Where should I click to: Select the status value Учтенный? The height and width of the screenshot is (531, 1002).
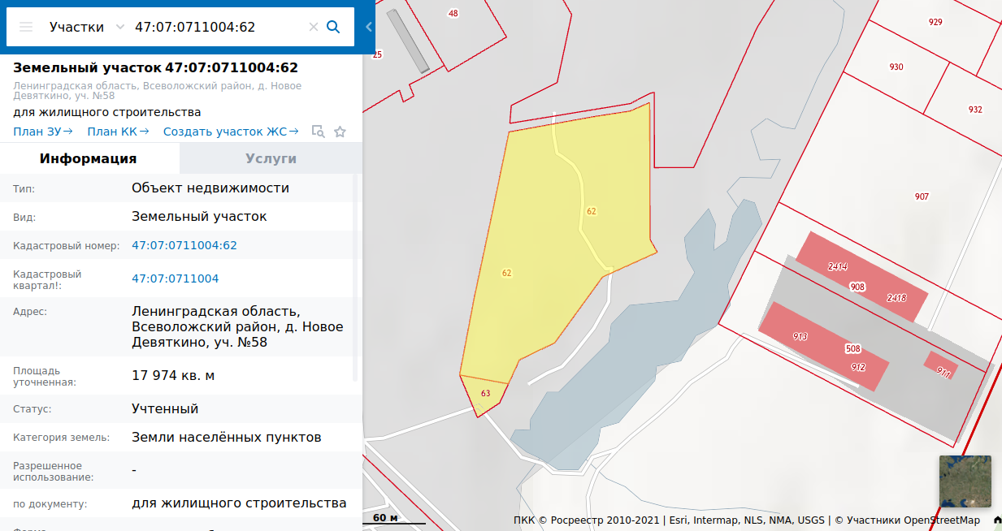tap(165, 408)
